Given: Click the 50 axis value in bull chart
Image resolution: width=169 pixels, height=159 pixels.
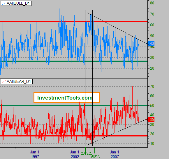Looking at the screenshot, I should point(152,36).
